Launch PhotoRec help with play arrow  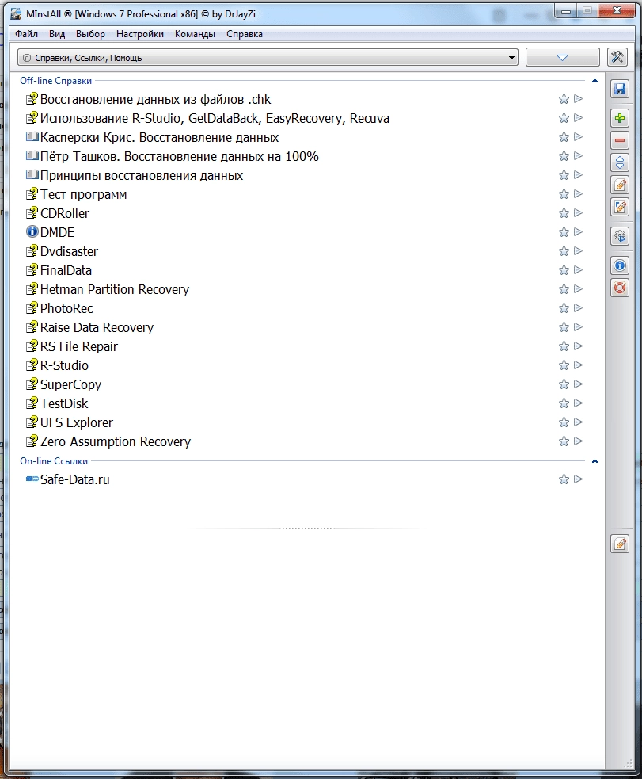pyautogui.click(x=578, y=308)
